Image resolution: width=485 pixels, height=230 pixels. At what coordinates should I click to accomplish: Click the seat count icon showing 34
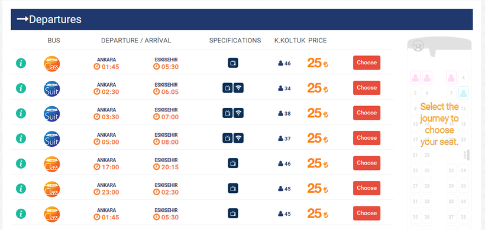point(280,88)
